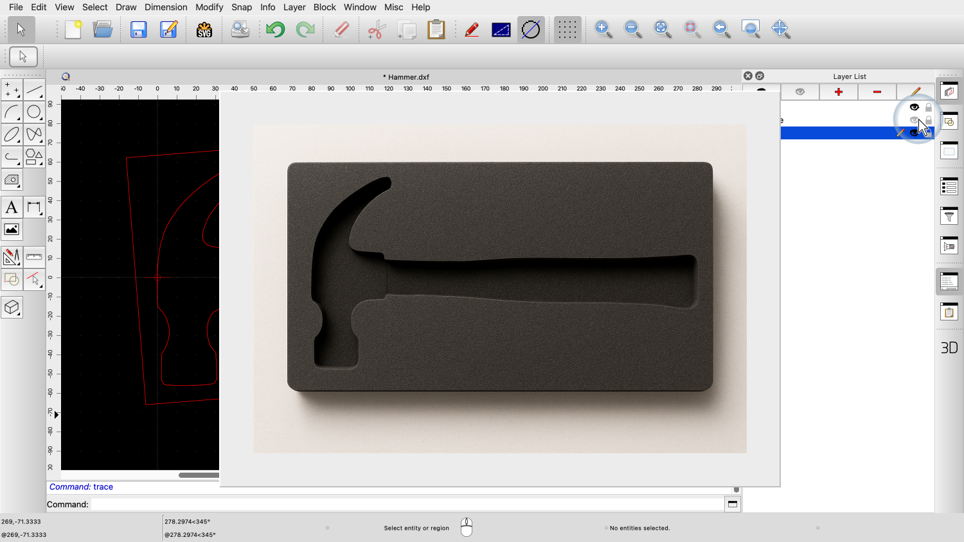Undo the last action
964x542 pixels.
coord(276,30)
